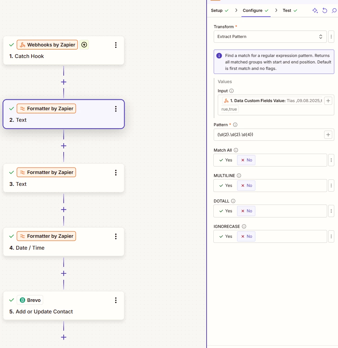338x348 pixels.
Task: Open DOTALL field options menu
Action: coord(331,211)
